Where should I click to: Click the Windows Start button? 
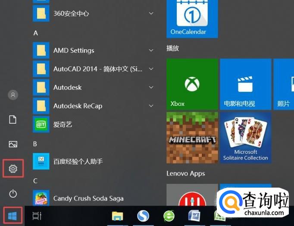13,216
